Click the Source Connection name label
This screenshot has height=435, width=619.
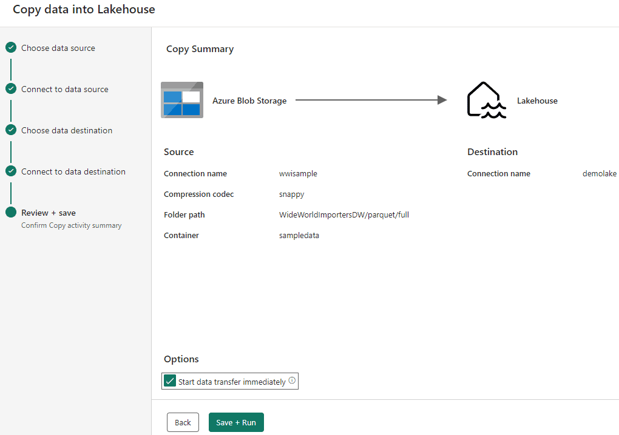[x=195, y=174]
